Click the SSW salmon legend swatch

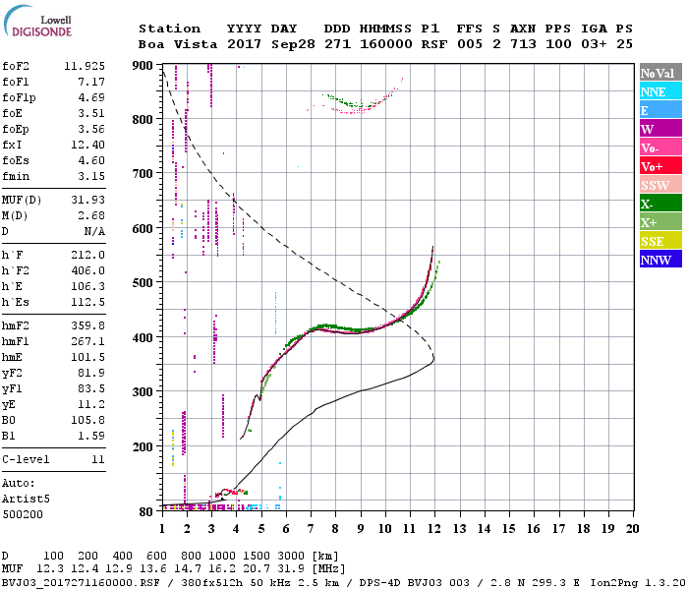tap(660, 185)
